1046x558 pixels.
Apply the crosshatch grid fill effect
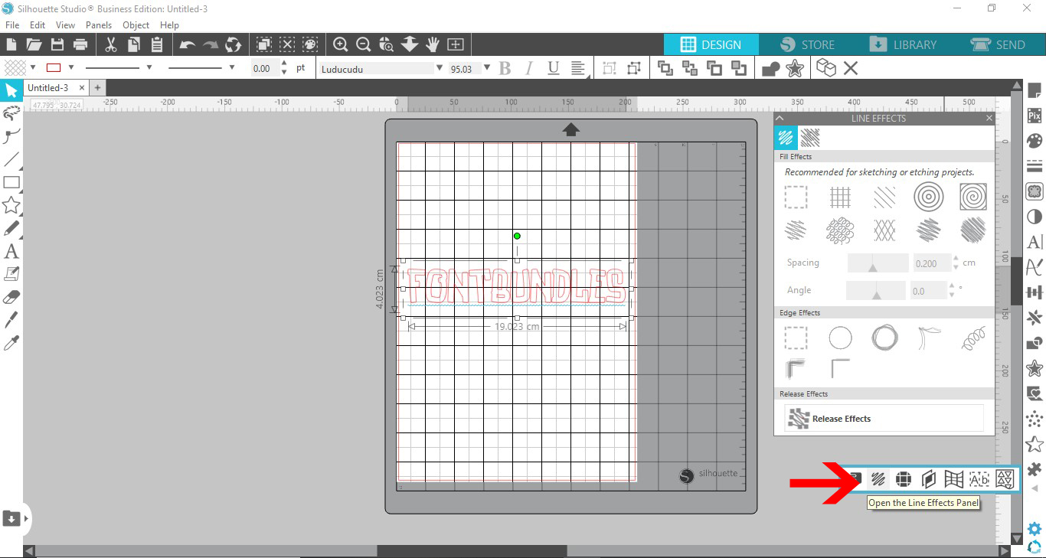coord(840,197)
